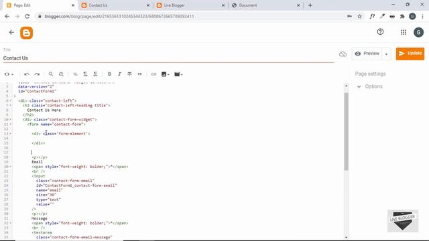Image resolution: width=429 pixels, height=241 pixels.
Task: Click the Chrome profile avatar
Action: point(412,16)
